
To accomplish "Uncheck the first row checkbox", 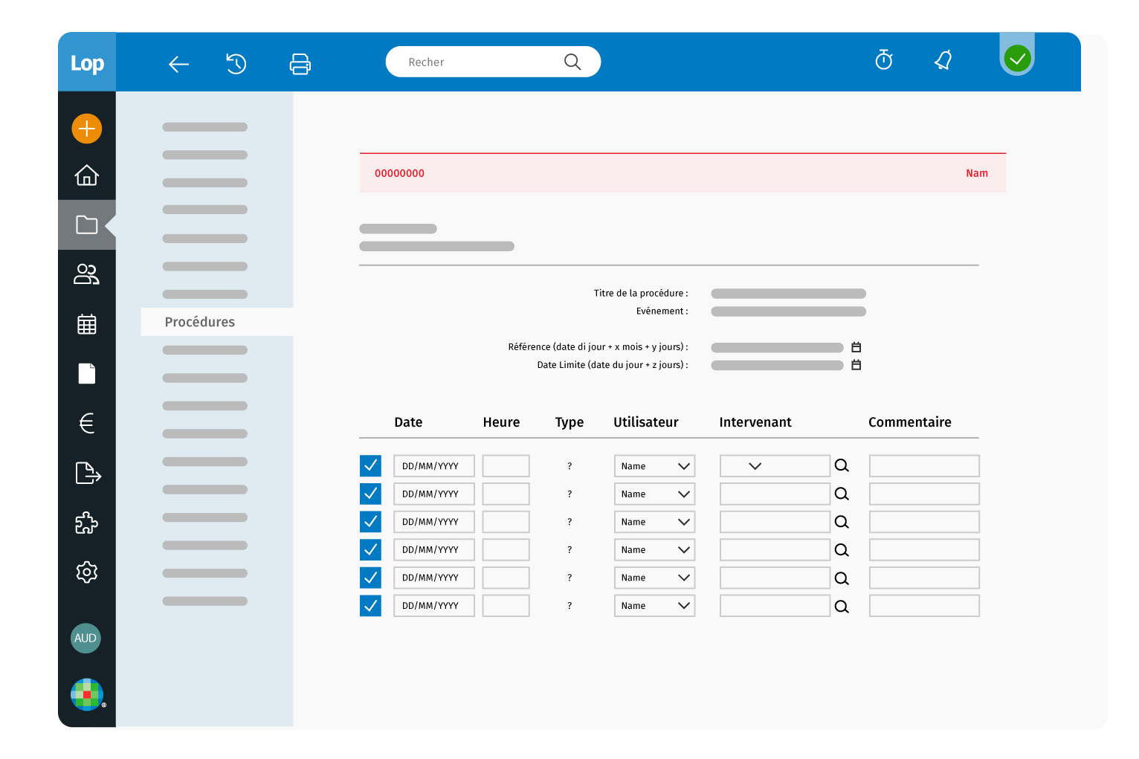I will click(x=370, y=466).
